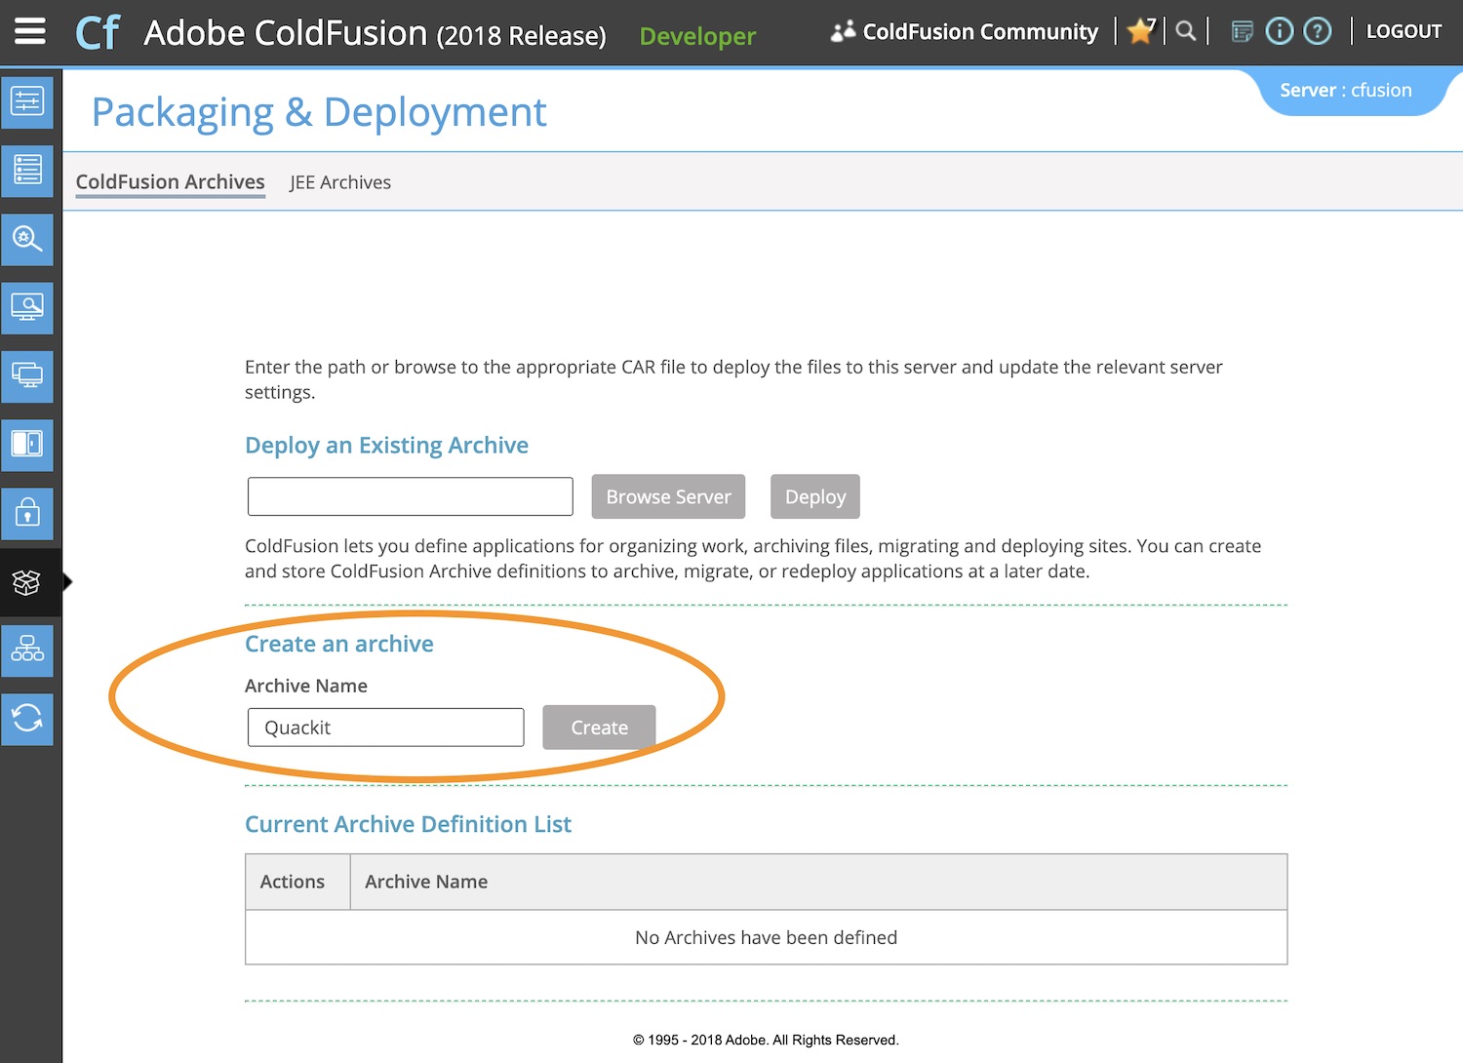The image size is (1463, 1063).
Task: Click 'Current Archive Definition List' heading
Action: 408,824
